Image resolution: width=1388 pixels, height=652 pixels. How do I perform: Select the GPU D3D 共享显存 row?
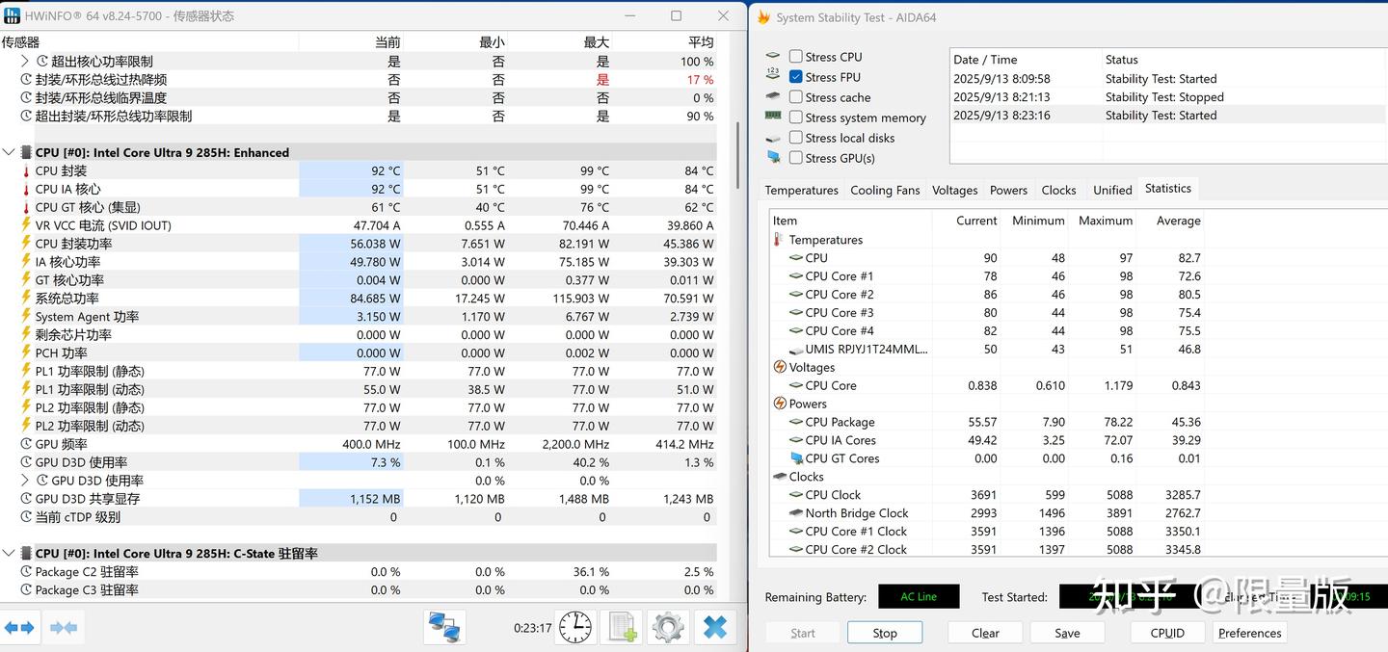tap(359, 499)
